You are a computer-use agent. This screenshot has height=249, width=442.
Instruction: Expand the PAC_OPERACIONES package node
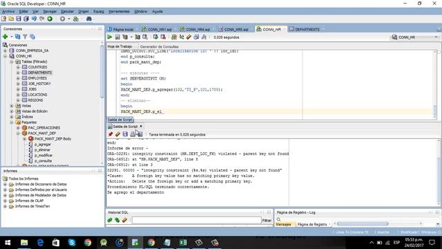pyautogui.click(x=18, y=128)
